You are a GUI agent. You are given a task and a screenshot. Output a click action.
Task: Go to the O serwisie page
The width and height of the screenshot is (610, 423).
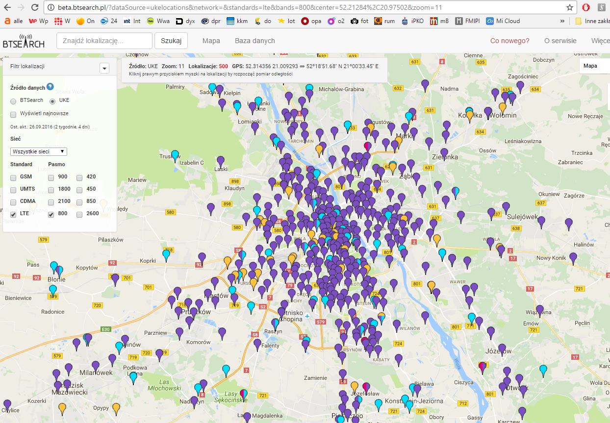click(560, 41)
